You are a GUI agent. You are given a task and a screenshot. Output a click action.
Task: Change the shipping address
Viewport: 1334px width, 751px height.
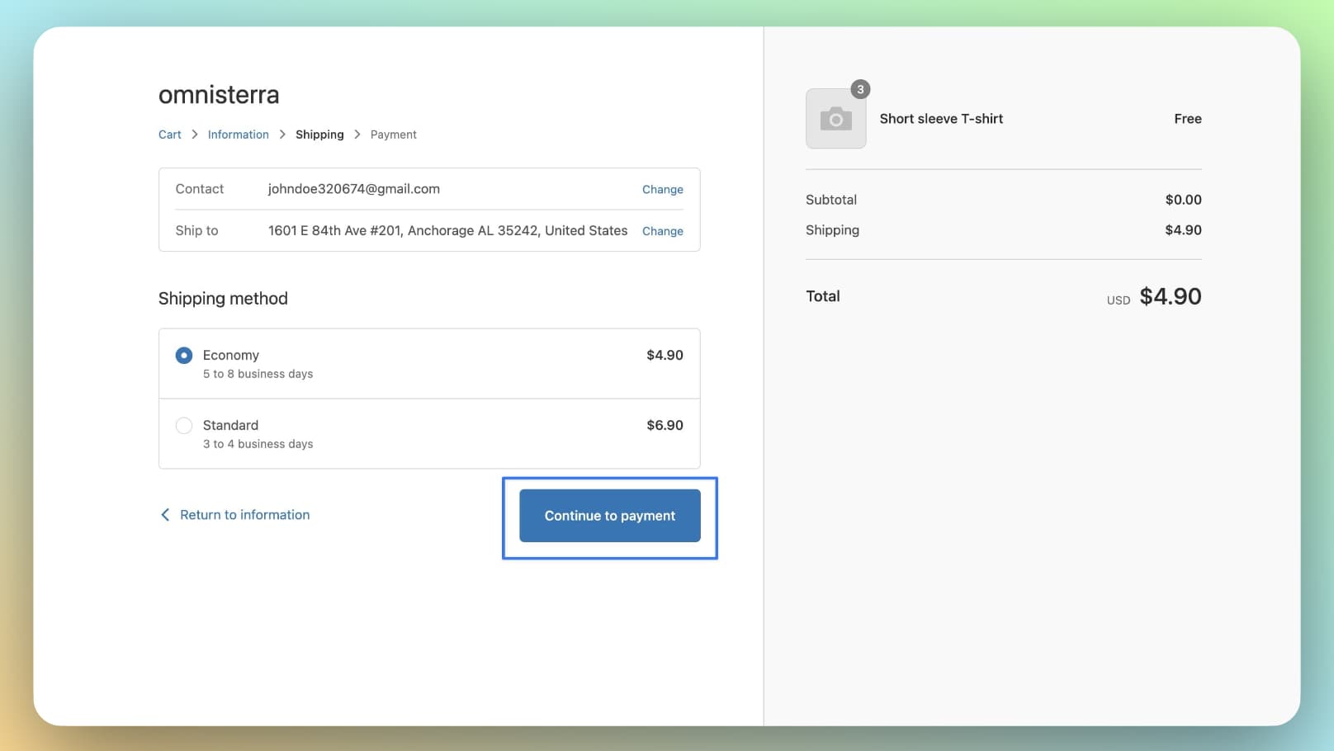pos(662,231)
